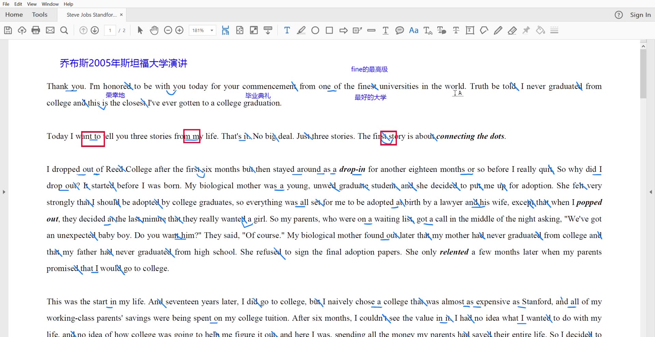The height and width of the screenshot is (337, 655).
Task: Open the Find text search
Action: point(64,30)
